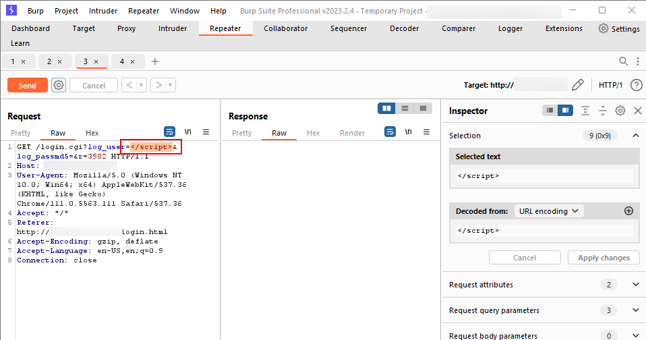This screenshot has width=646, height=340.
Task: Open the Project menu
Action: tap(66, 11)
